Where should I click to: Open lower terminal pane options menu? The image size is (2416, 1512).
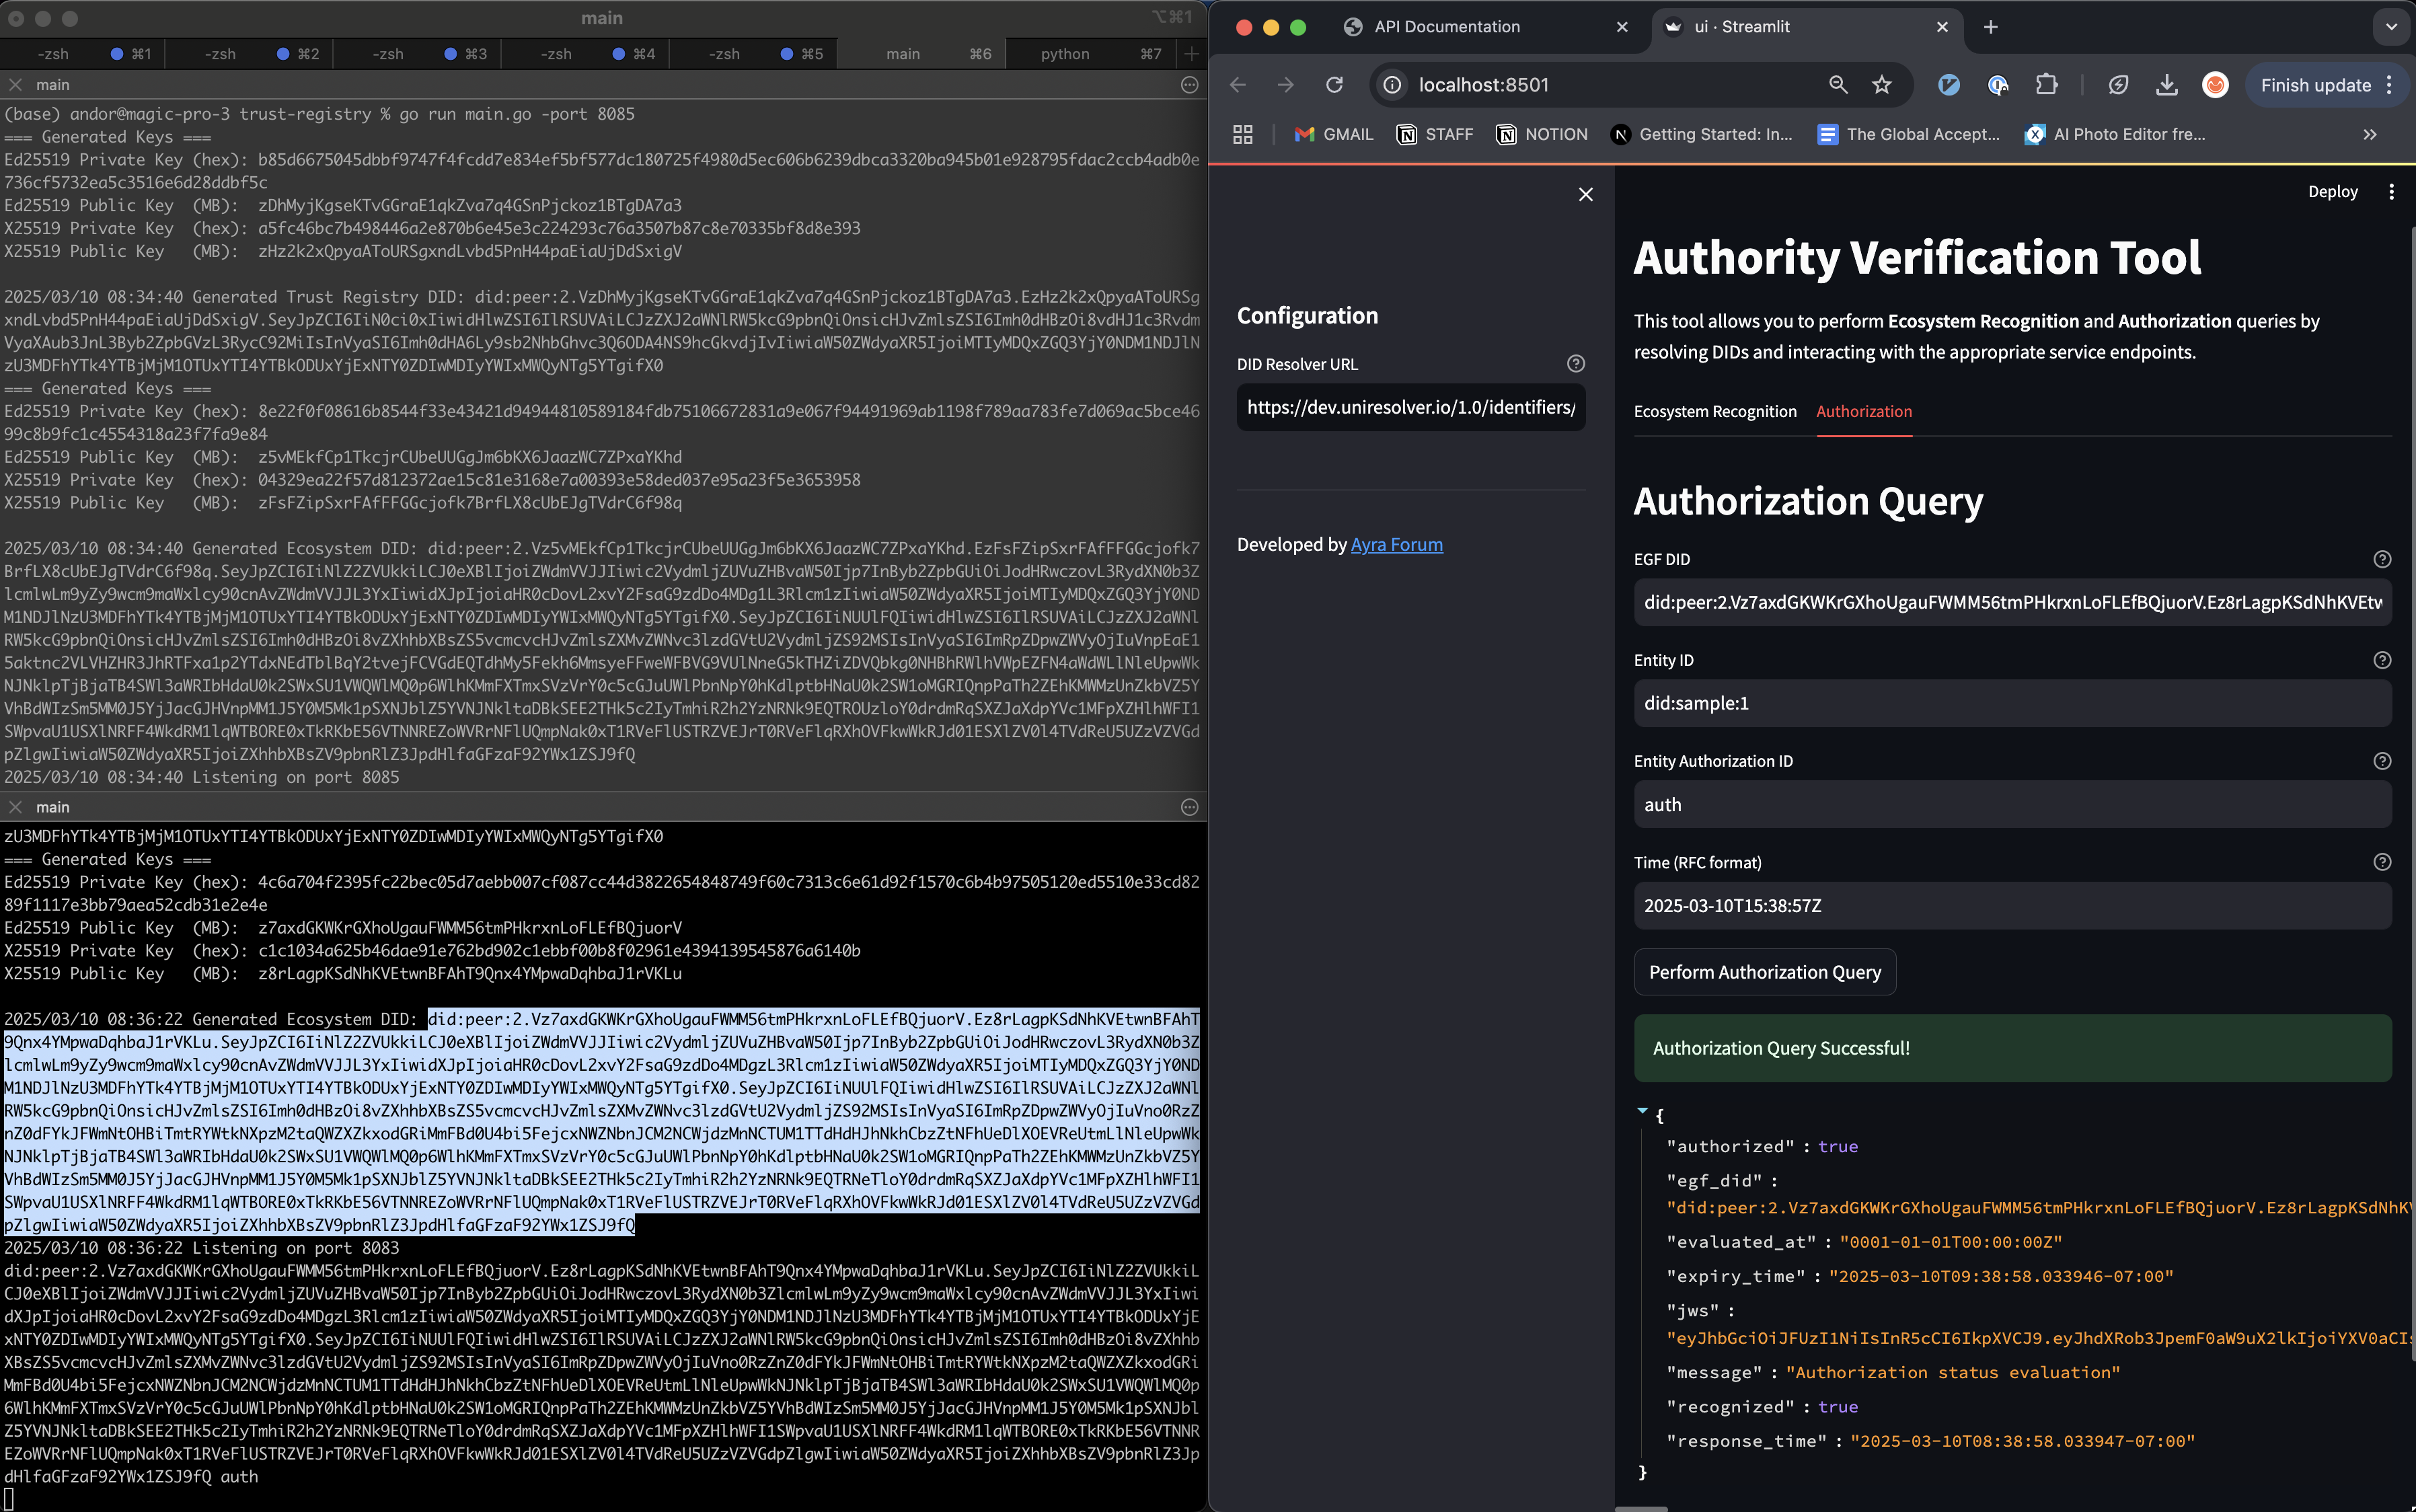tap(1189, 807)
